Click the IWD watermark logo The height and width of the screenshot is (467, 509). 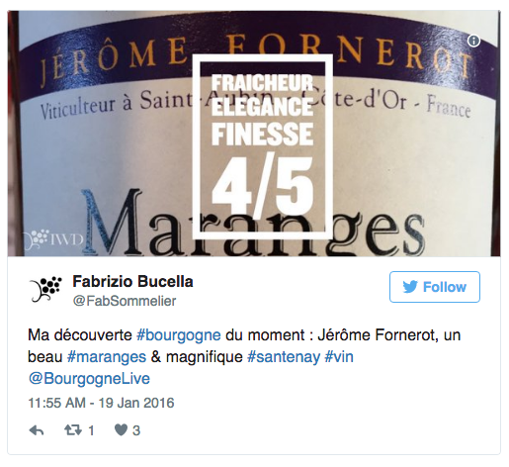(52, 238)
